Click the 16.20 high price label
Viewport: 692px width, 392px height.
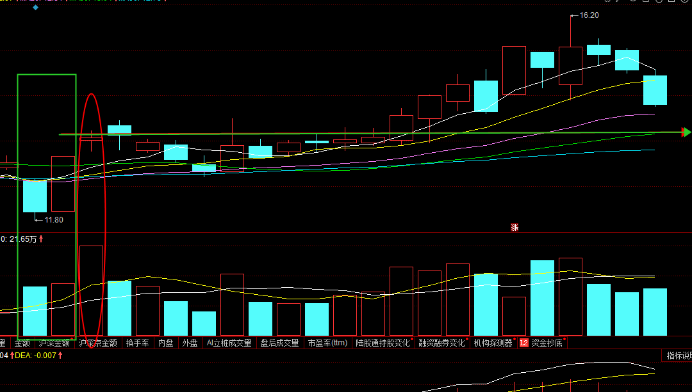pos(589,15)
